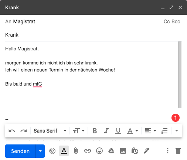Attach a file with the paperclip icon
The image size is (187, 160).
(x=76, y=151)
